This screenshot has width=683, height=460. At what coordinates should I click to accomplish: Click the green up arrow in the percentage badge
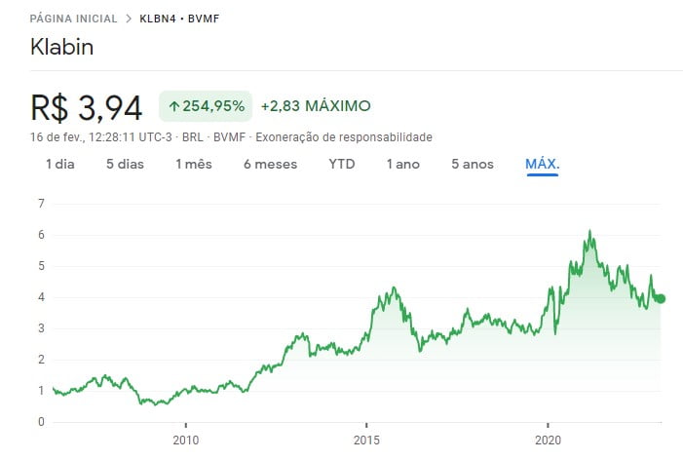coord(174,106)
